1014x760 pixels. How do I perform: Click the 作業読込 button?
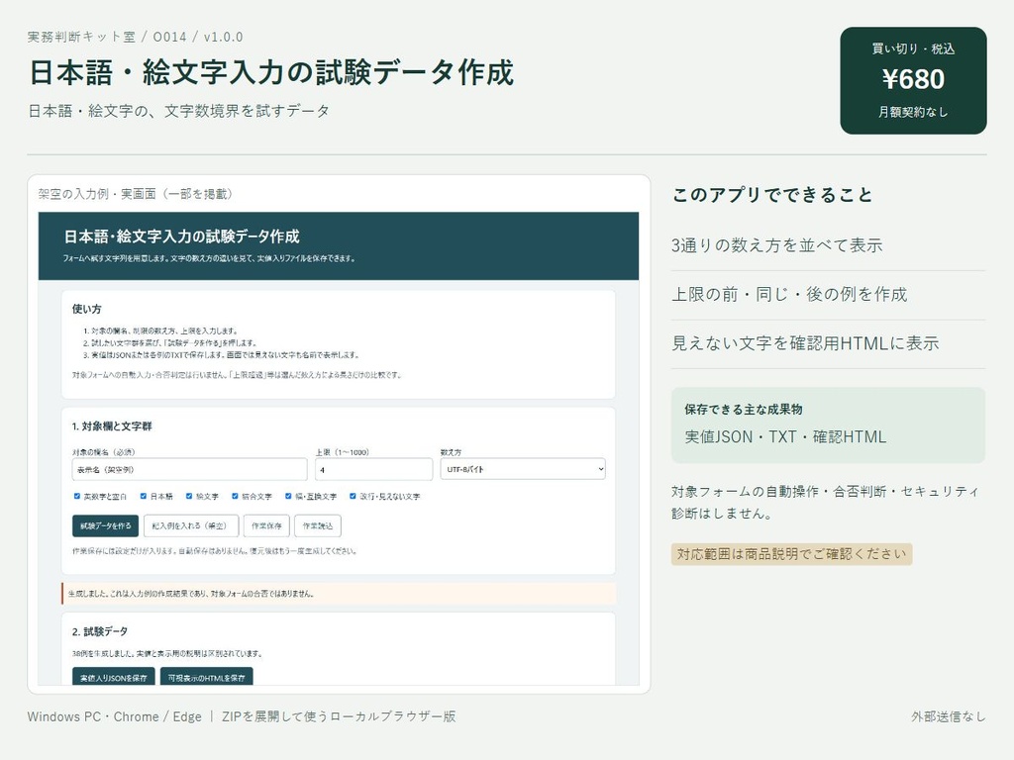tap(318, 526)
